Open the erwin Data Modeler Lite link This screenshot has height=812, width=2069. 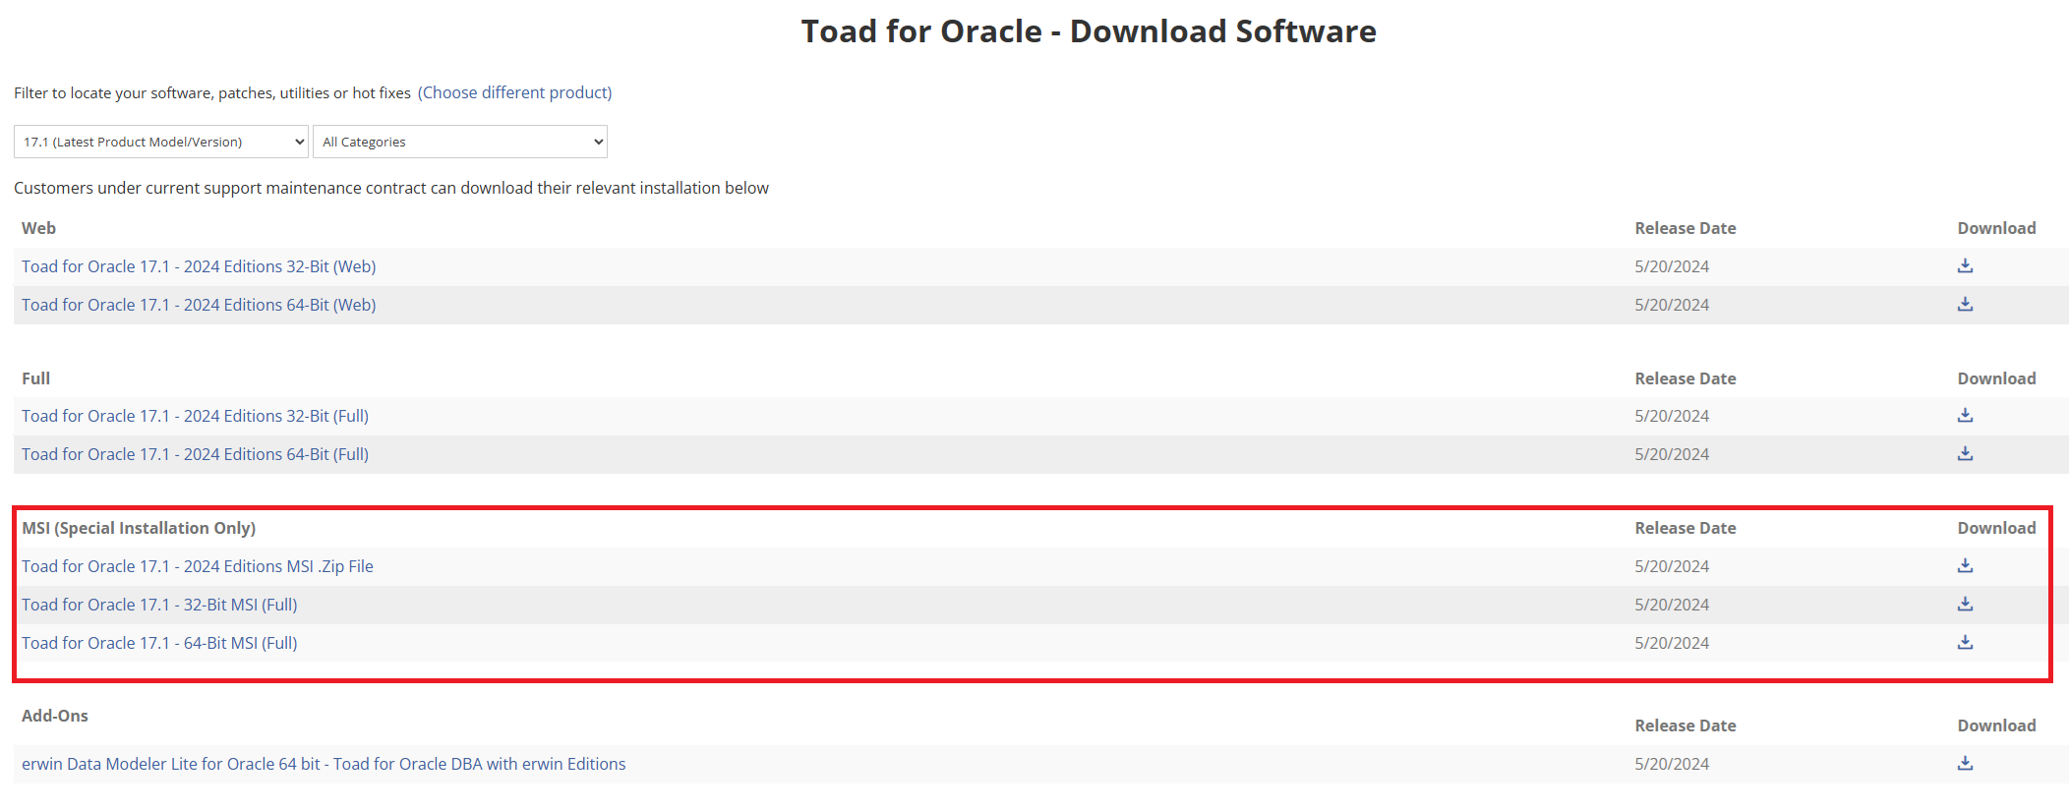click(324, 764)
